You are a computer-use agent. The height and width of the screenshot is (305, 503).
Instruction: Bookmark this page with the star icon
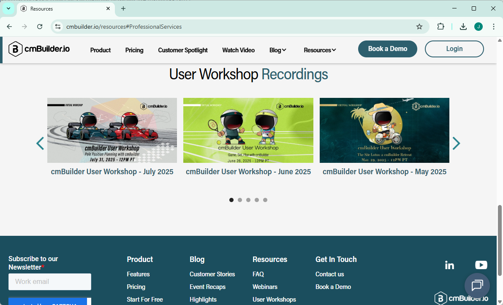pos(419,27)
